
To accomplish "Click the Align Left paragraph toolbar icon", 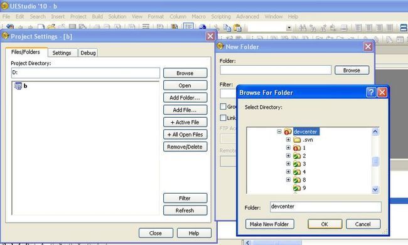I will pos(358,28).
